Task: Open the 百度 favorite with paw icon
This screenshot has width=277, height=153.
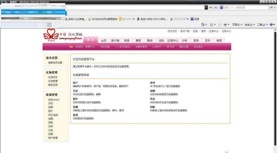Action: coord(195,19)
